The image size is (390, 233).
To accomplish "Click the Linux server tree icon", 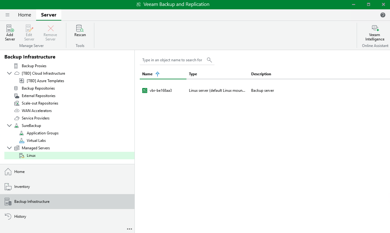I will pos(21,156).
